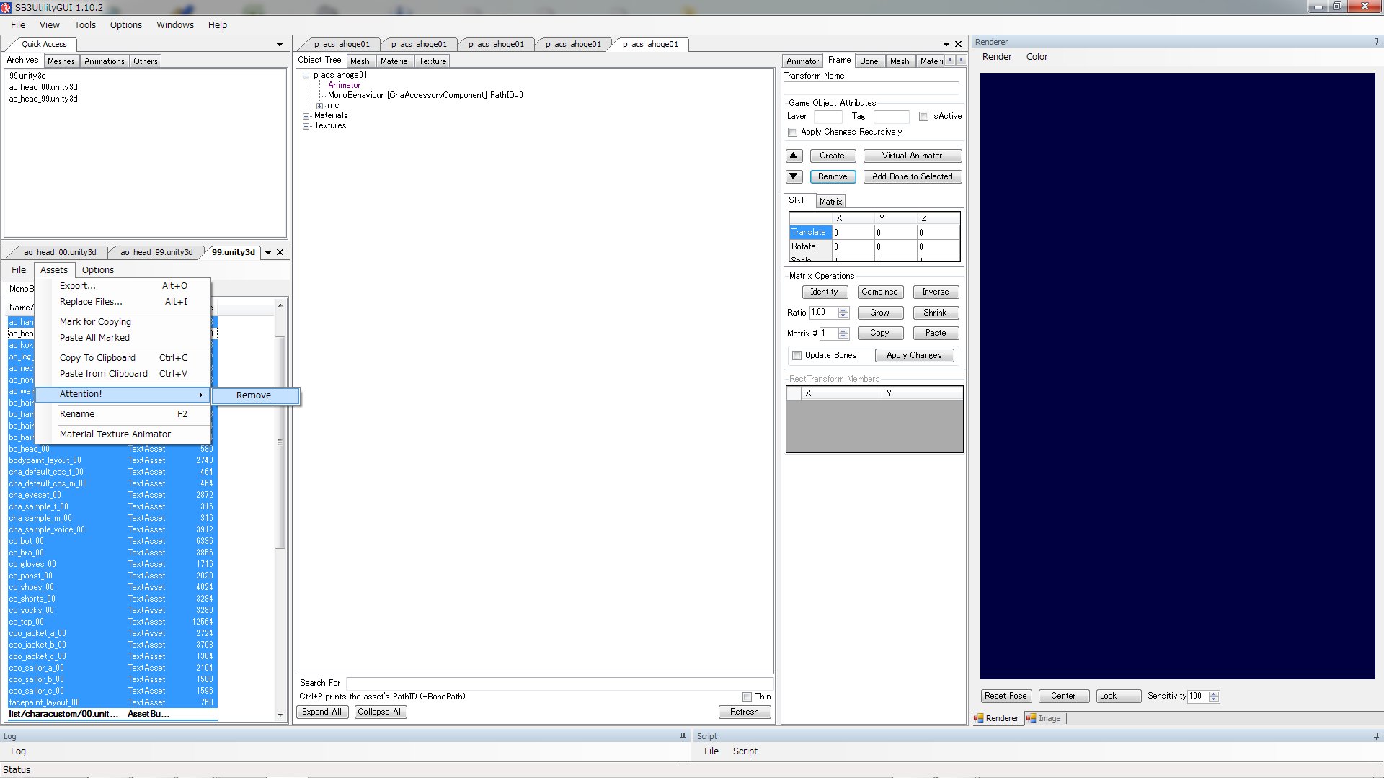Enable the isActive checkbox
The image size is (1384, 778).
pyautogui.click(x=923, y=116)
